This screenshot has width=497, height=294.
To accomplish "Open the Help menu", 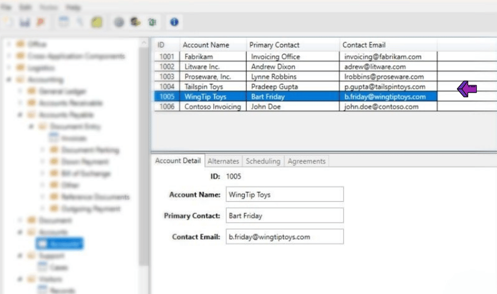I will [x=73, y=7].
